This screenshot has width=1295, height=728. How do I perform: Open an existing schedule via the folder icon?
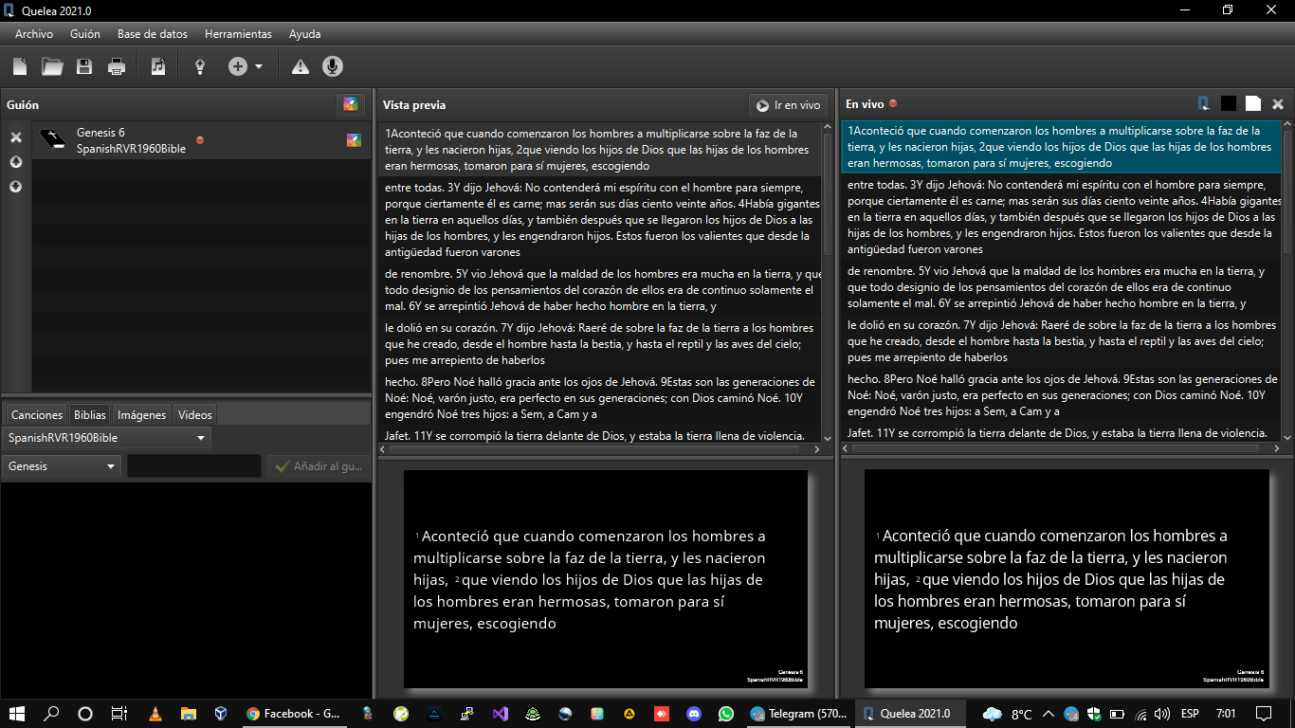click(52, 66)
